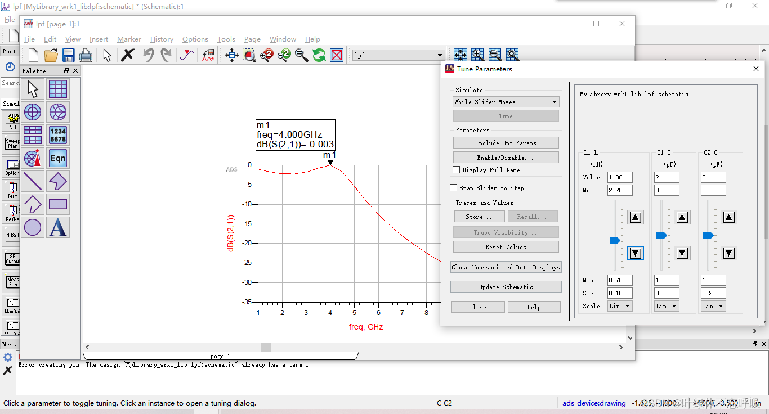Choose the Eqn equation tool in the Palette
This screenshot has width=769, height=414.
[58, 158]
